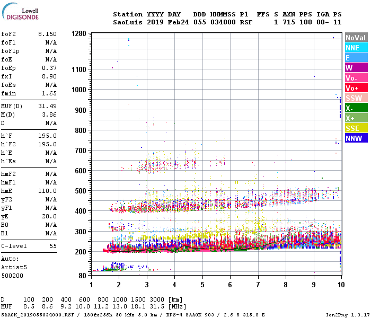Select the X+ light green legend swatch
371x318 pixels.
pyautogui.click(x=356, y=118)
